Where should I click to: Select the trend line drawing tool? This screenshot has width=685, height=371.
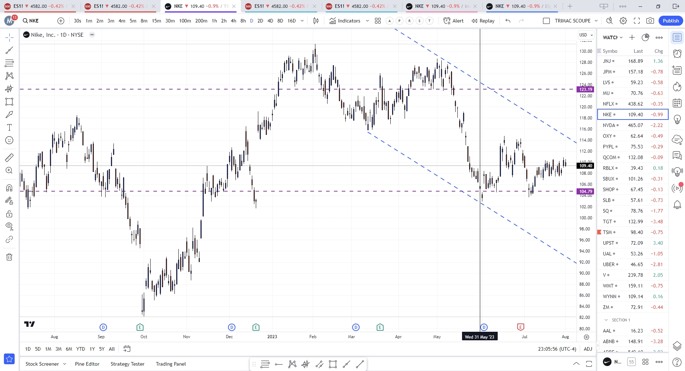click(x=9, y=50)
